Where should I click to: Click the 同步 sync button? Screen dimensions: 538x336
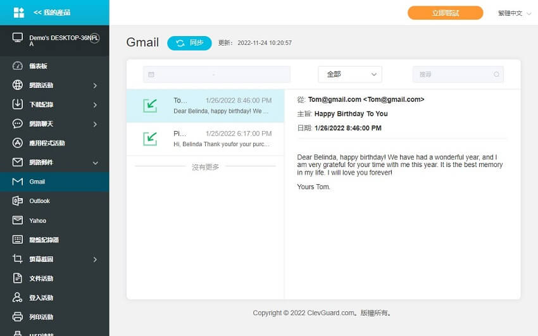(189, 43)
